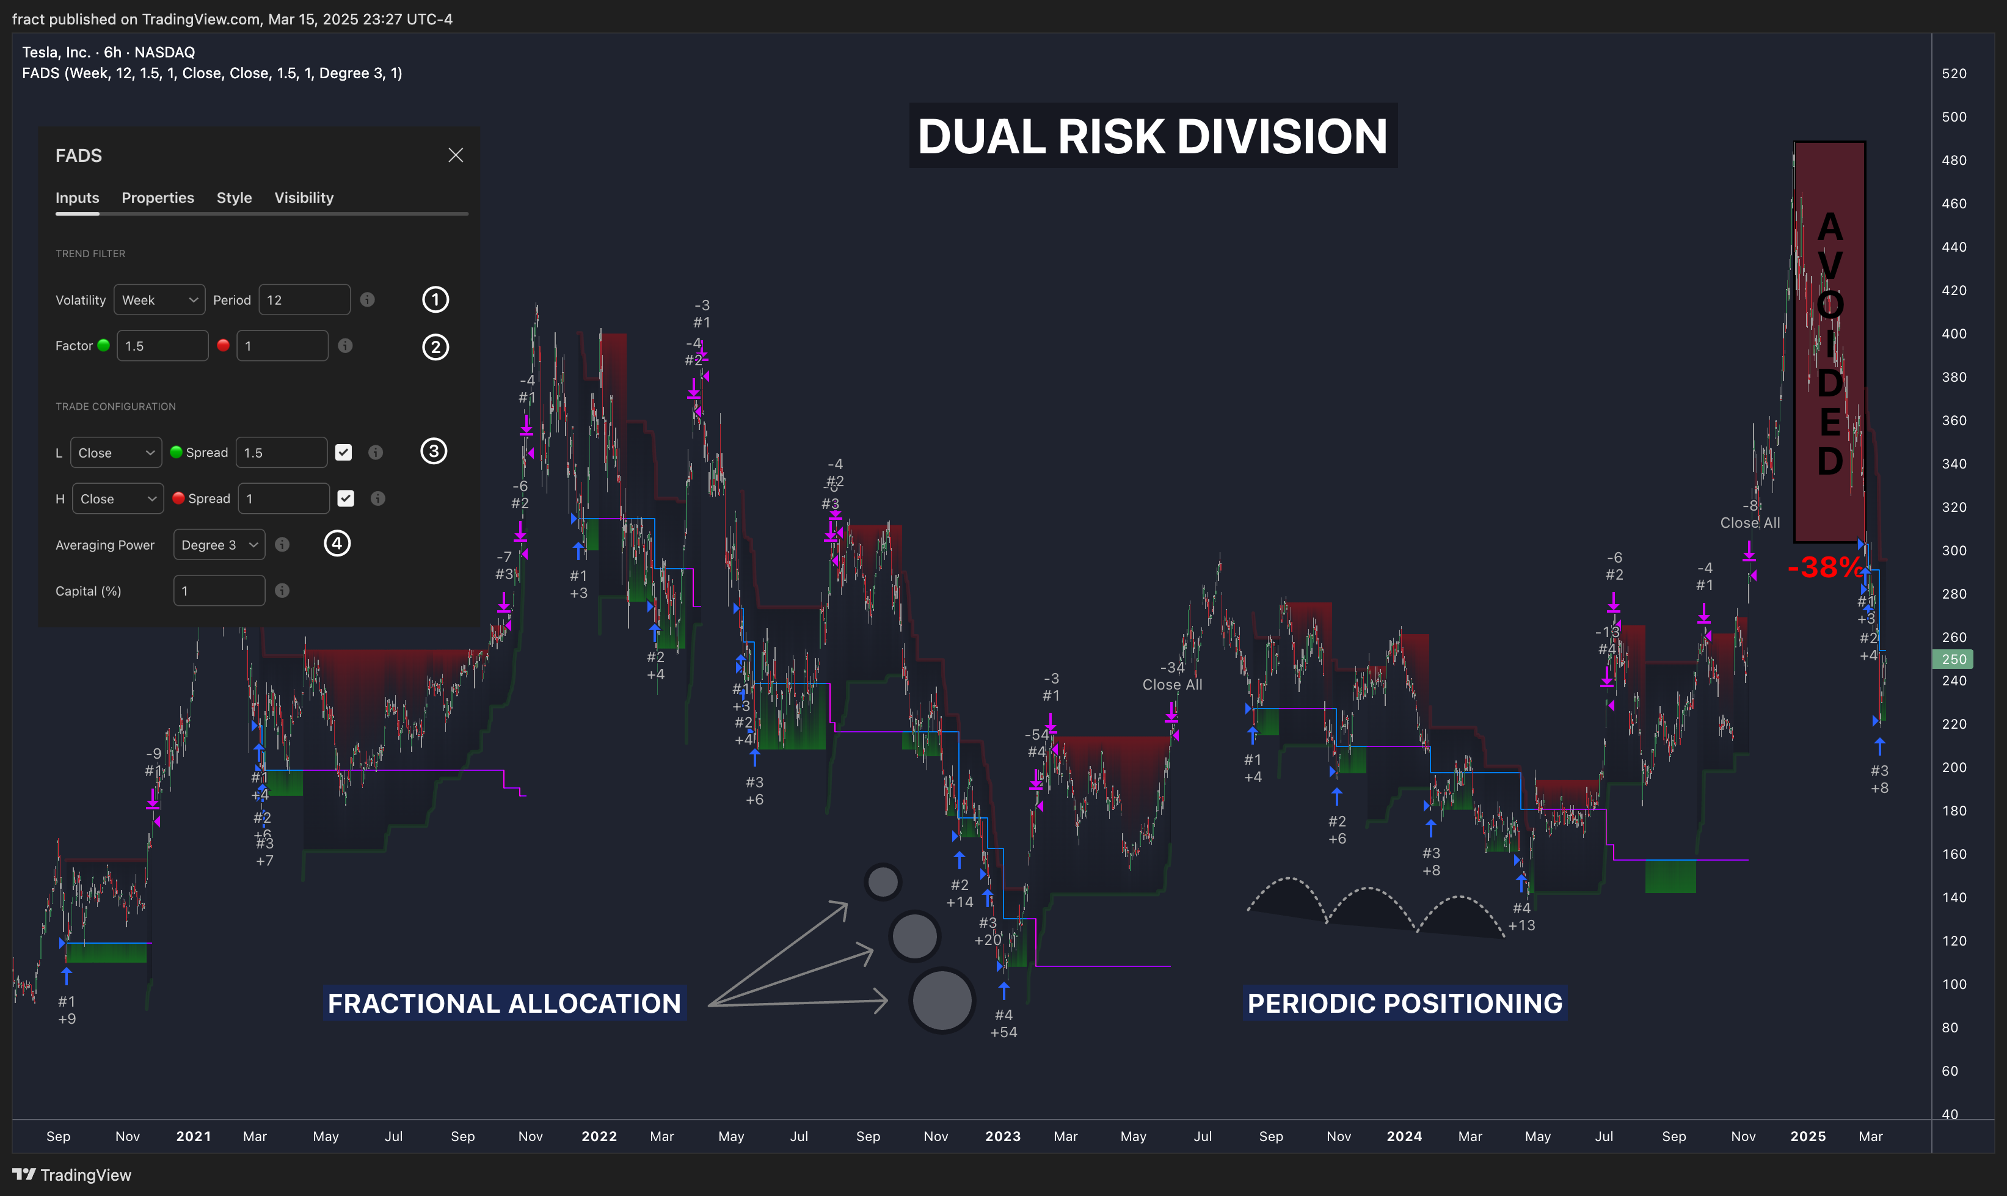Image resolution: width=2007 pixels, height=1196 pixels.
Task: Click the 520 price axis label
Action: point(1954,73)
